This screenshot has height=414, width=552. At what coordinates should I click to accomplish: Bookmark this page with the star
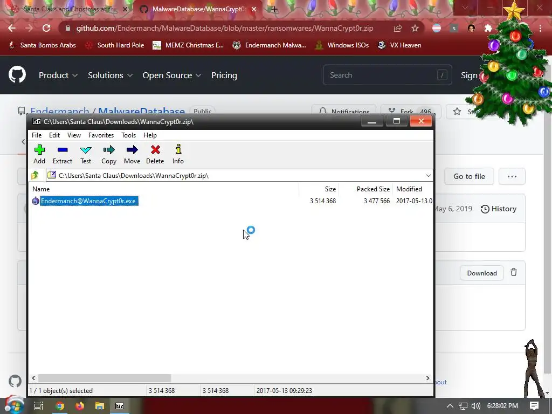tap(415, 28)
